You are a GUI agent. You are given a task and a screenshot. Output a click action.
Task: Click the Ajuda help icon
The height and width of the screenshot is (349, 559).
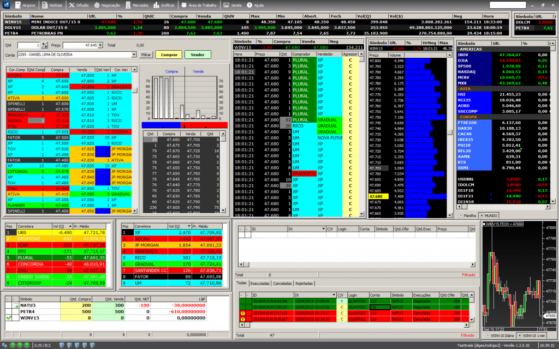point(254,5)
